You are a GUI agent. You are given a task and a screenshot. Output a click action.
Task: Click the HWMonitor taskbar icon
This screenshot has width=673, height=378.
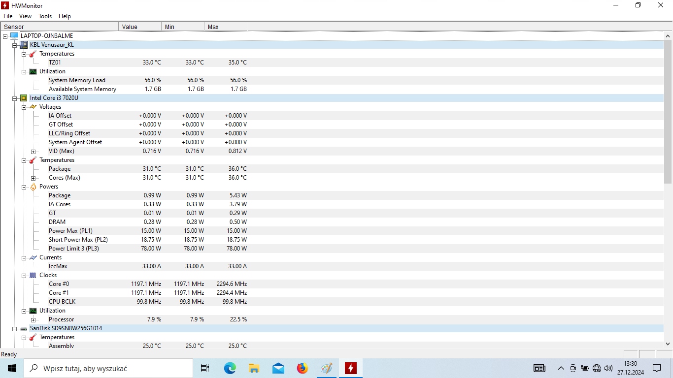tap(350, 368)
